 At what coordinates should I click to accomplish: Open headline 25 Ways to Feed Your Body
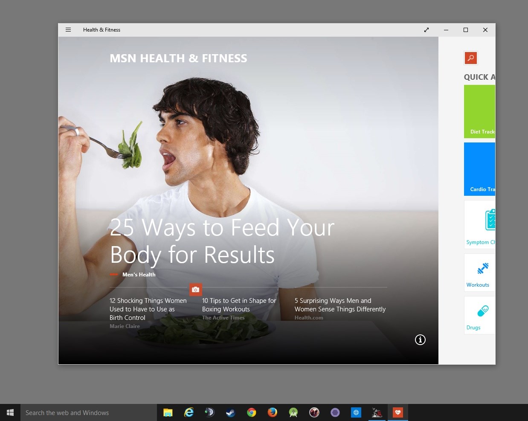click(222, 241)
